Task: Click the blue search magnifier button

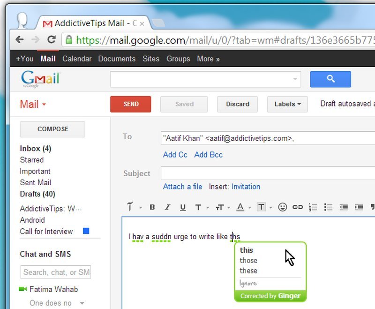Action: [330, 79]
